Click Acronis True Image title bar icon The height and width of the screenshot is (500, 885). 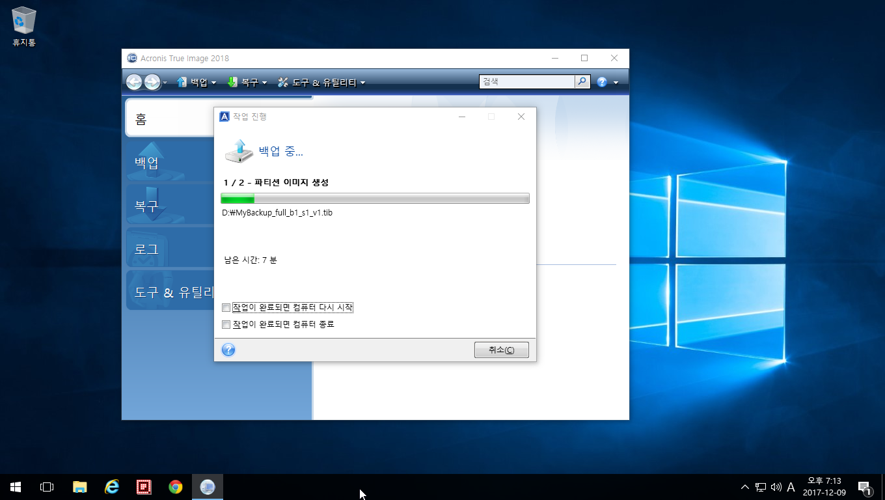tap(132, 58)
